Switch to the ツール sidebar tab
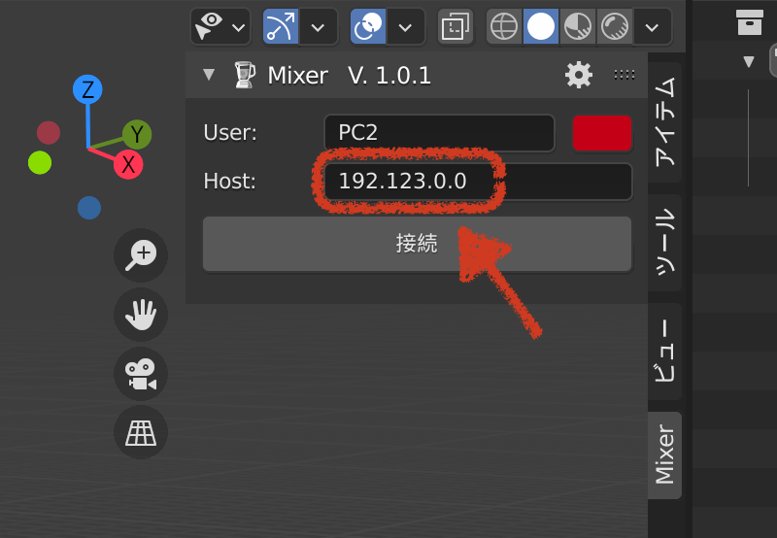 [x=665, y=242]
